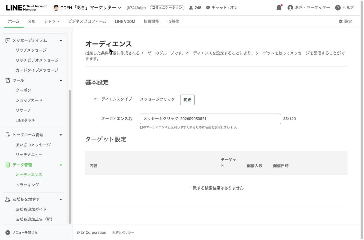
Task: Open ショップカード in the sidebar
Action: [x=29, y=100]
